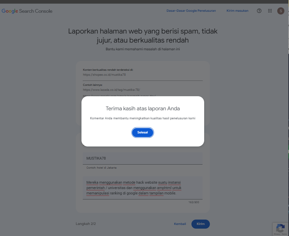Click the 'Terima kasih atas laporan Anda' dialog title
289x236 pixels.
[x=143, y=109]
